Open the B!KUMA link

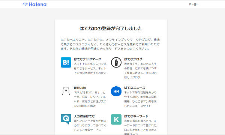pos(80,88)
